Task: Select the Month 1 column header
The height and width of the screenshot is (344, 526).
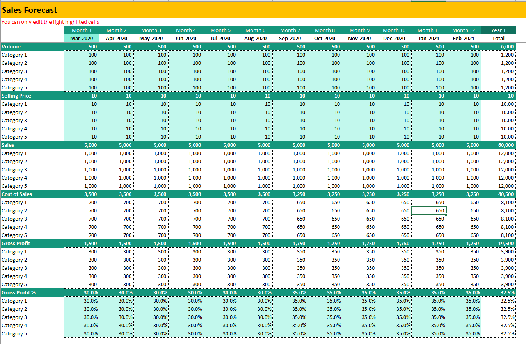Action: pyautogui.click(x=82, y=30)
